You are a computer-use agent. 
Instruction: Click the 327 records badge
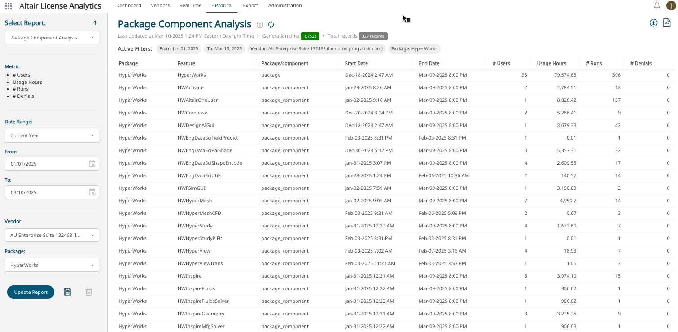pyautogui.click(x=373, y=36)
